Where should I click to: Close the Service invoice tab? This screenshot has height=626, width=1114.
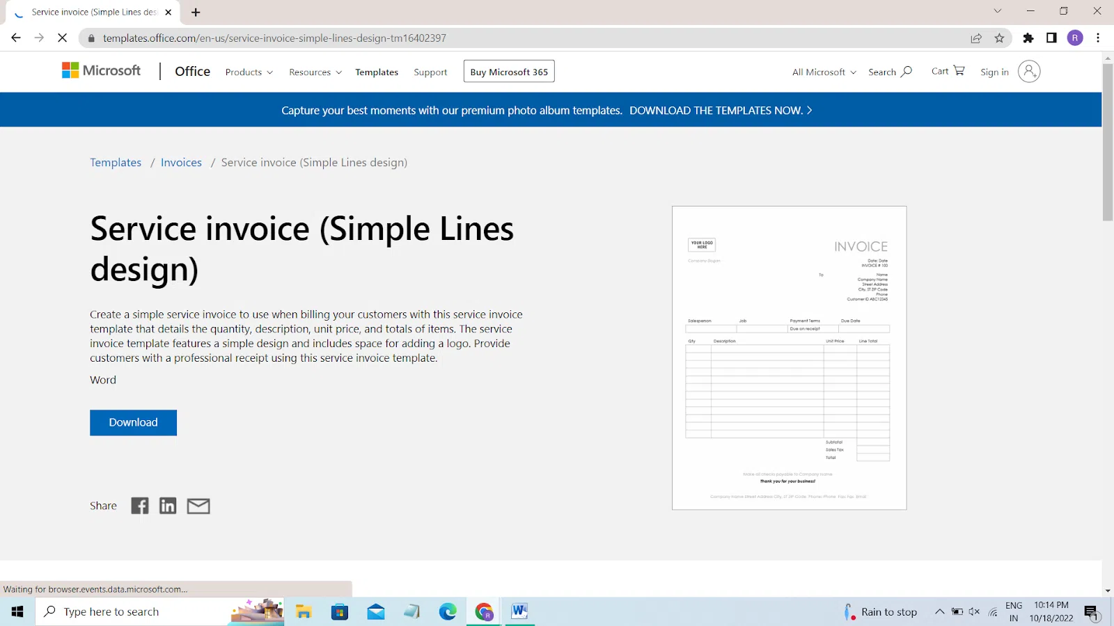(168, 13)
